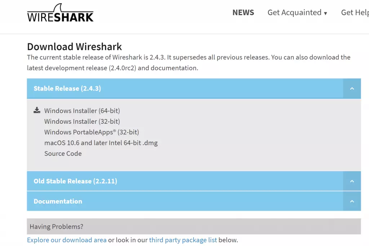Screen dimensions: 369x246
Task: Open the Get Help menu
Action: coord(355,12)
